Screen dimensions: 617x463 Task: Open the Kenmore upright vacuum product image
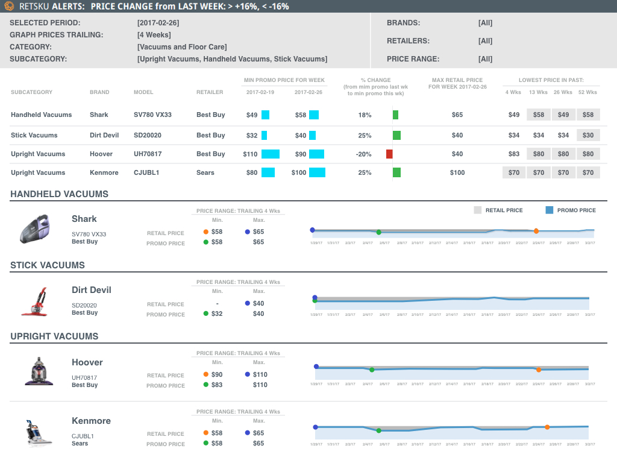click(x=39, y=432)
